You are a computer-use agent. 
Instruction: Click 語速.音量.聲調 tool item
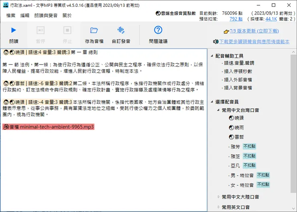tap(239, 63)
